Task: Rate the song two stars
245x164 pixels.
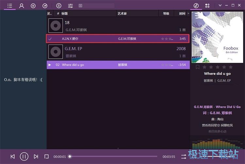Action: 211,67
